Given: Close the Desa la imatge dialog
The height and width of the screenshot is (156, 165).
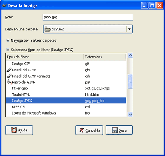Looking at the screenshot, I should coord(160,6).
